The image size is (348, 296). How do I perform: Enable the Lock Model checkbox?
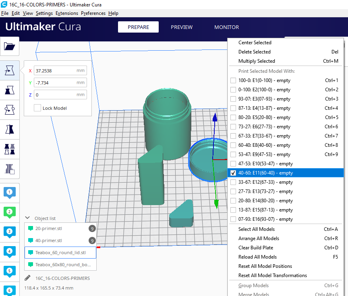tap(37, 108)
